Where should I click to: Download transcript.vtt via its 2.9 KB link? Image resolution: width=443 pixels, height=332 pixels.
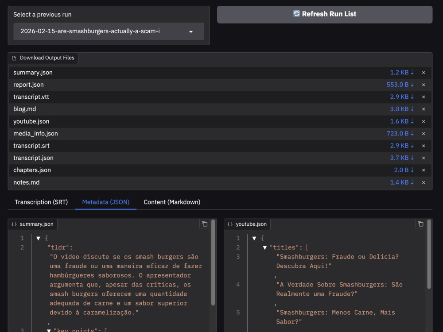(402, 97)
